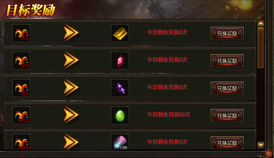Click 兑换奖励 for the red crystal
The image size is (274, 158).
tap(227, 61)
